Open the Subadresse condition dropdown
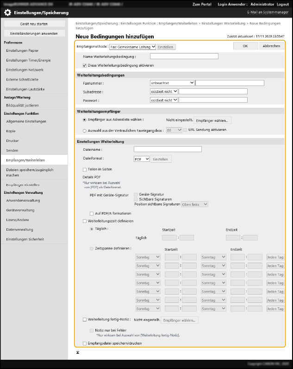The image size is (293, 369). [164, 92]
